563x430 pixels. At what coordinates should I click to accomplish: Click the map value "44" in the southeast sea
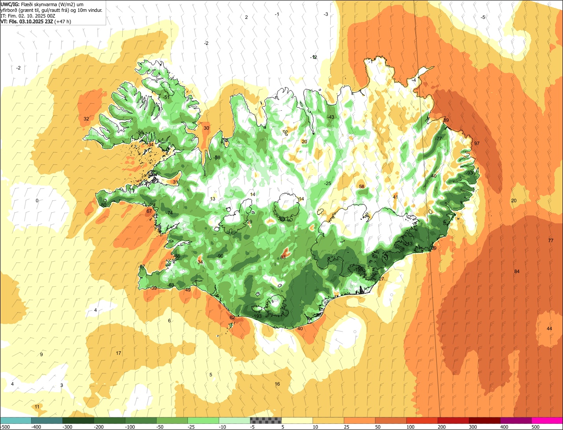[549, 328]
